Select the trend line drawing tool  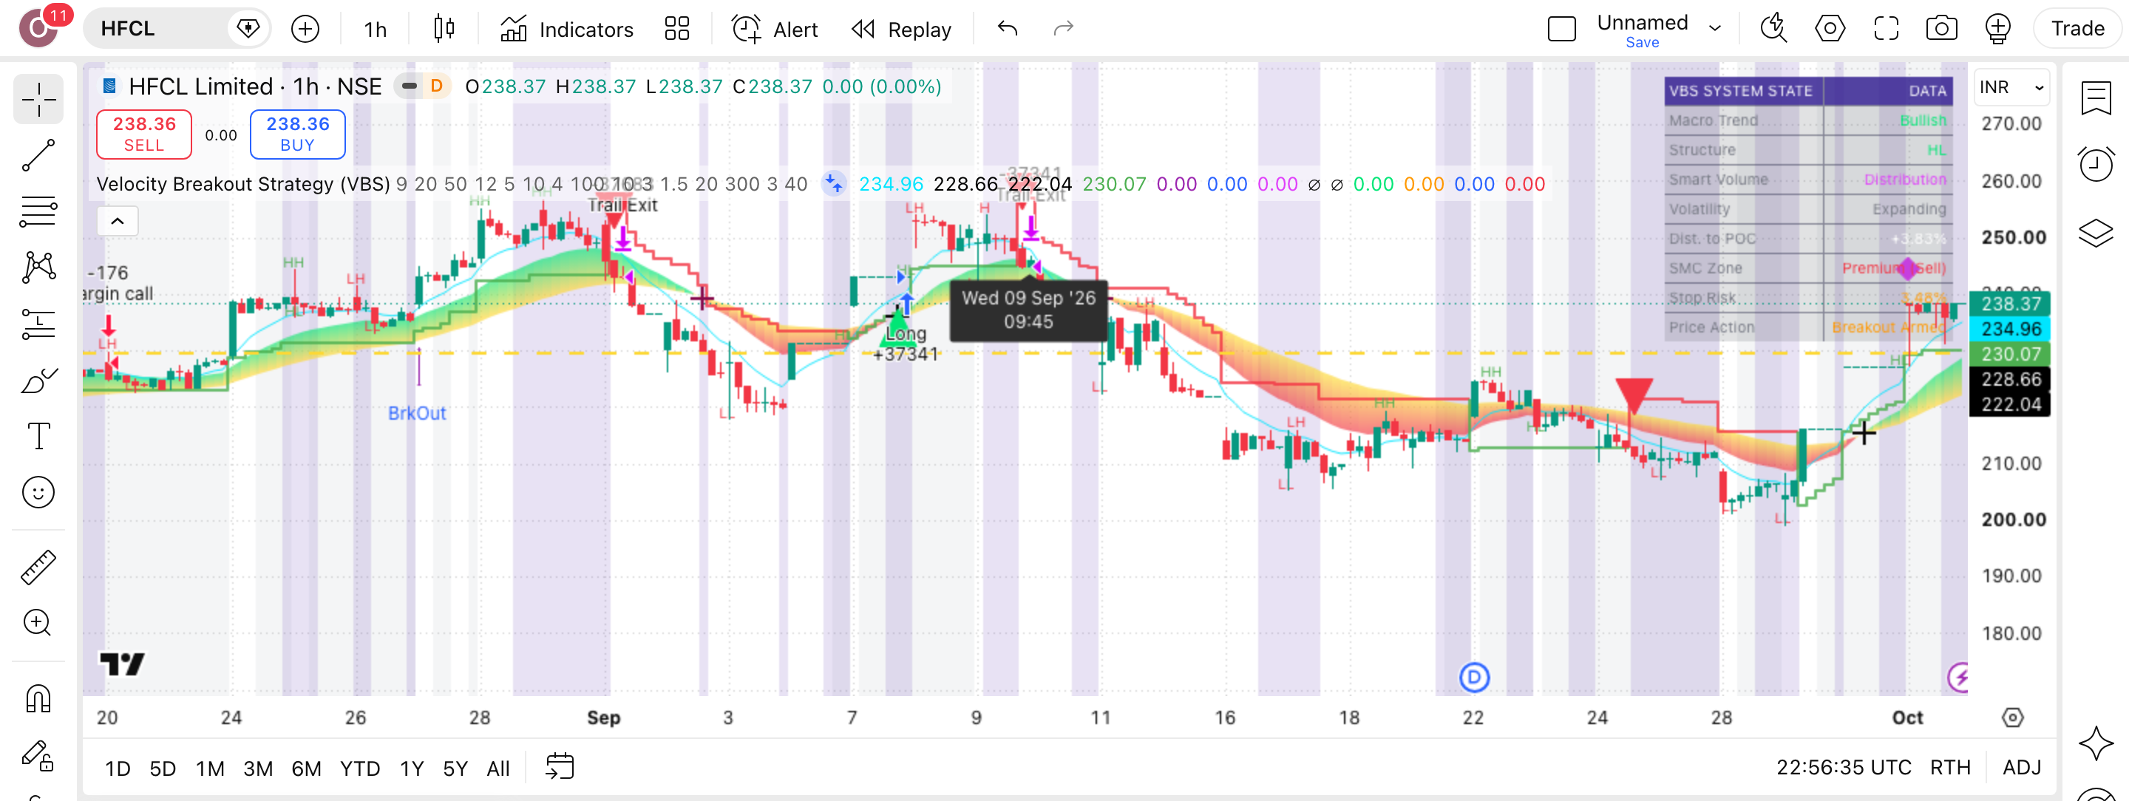[x=38, y=155]
